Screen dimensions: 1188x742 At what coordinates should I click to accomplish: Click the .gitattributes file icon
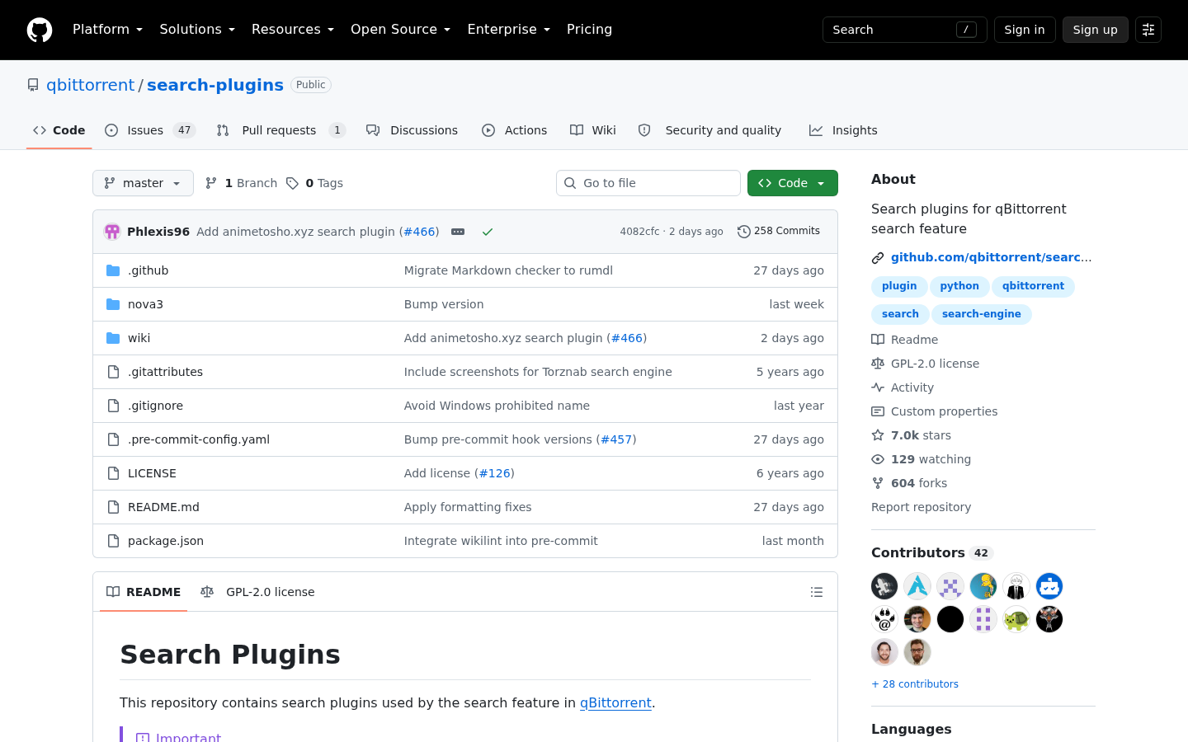point(113,372)
